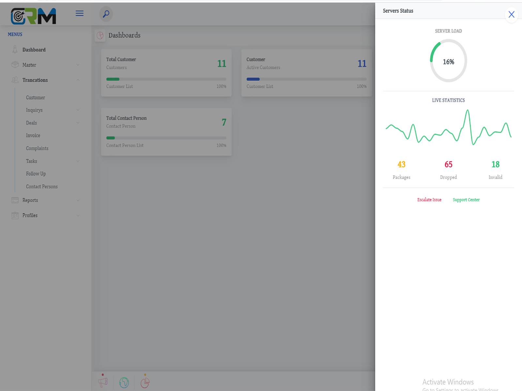This screenshot has height=391, width=522.
Task: Click the Total Contact Person count 7
Action: (x=224, y=122)
